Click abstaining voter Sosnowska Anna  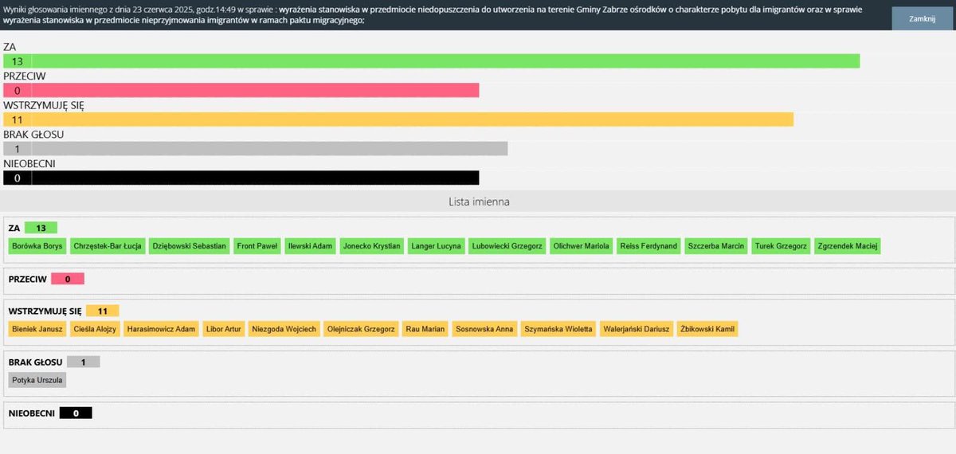(x=484, y=329)
